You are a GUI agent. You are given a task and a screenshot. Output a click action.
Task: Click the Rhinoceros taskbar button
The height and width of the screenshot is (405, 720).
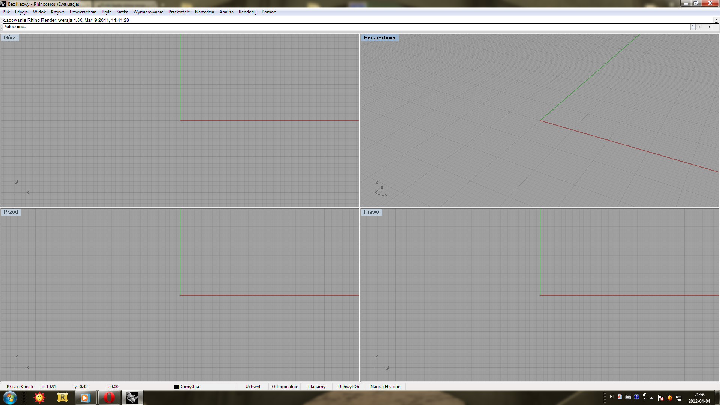tap(132, 397)
